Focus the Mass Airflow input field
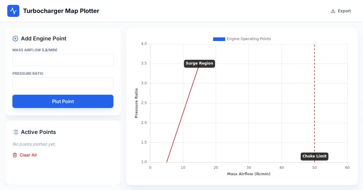Viewport: 363px width, 190px height. (x=63, y=60)
